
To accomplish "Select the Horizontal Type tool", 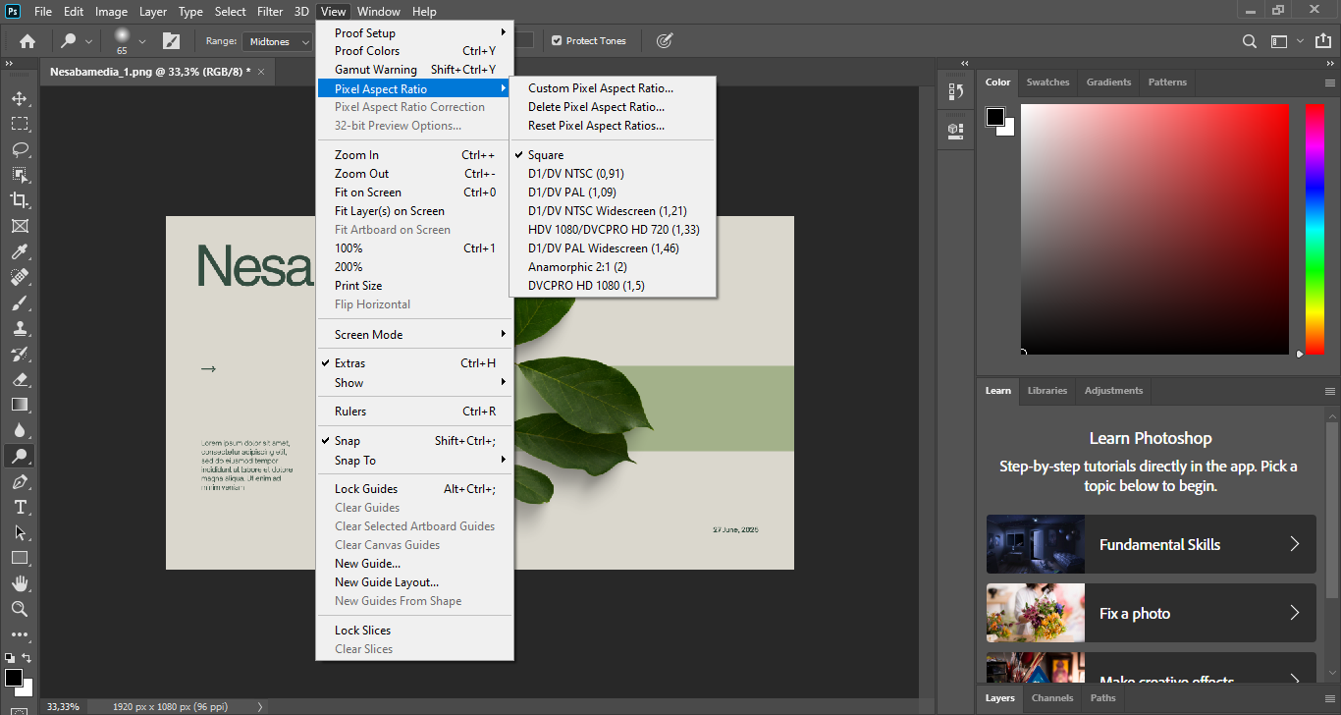I will click(19, 507).
